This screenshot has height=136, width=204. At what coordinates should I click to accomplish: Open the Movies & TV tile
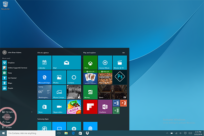click(120, 63)
